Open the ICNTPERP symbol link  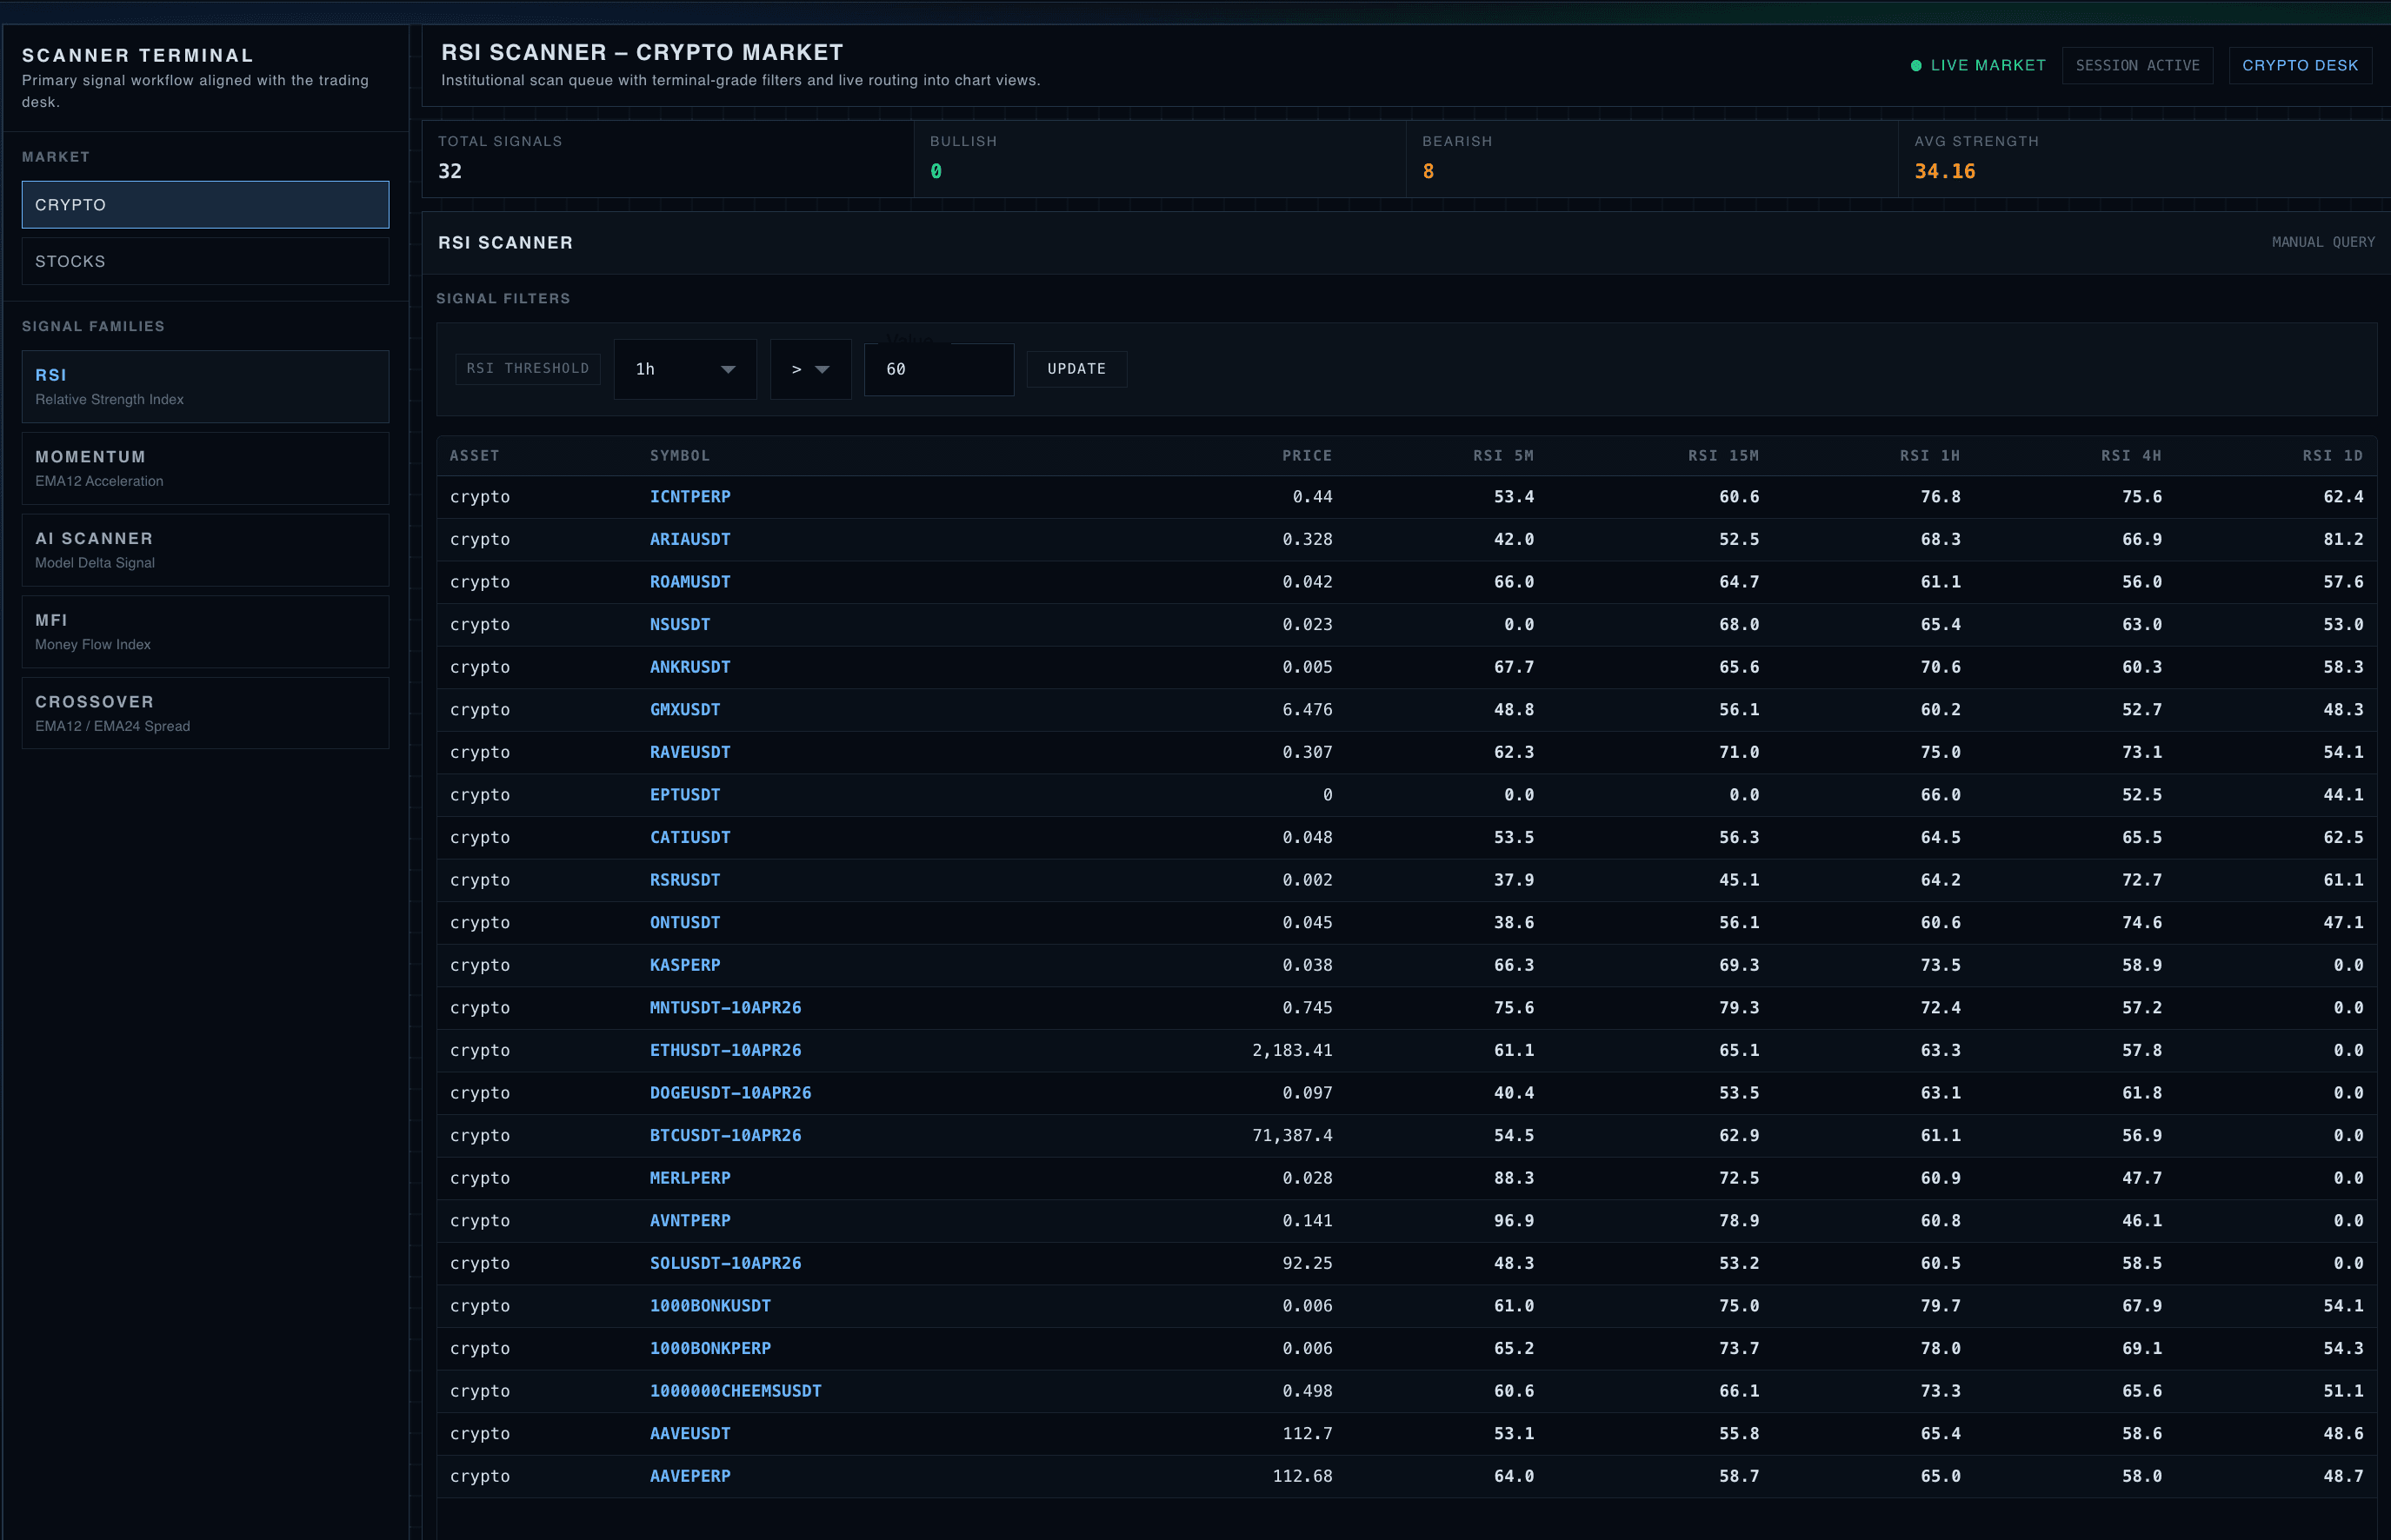689,496
